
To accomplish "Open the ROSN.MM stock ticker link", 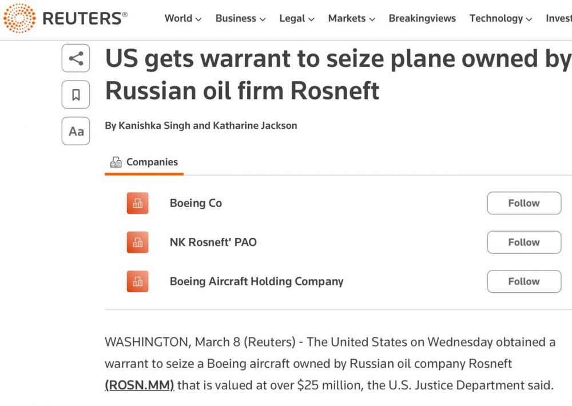I will [x=139, y=385].
